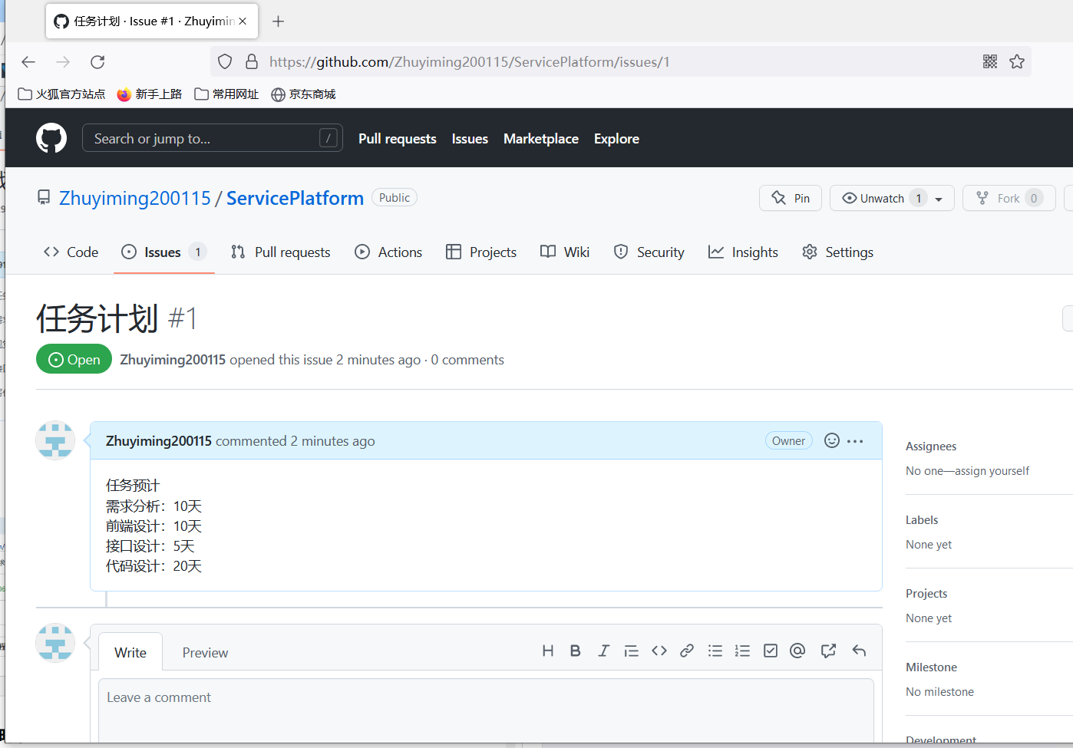This screenshot has width=1073, height=748.
Task: Open the ServicePlatform repository link
Action: pos(295,198)
